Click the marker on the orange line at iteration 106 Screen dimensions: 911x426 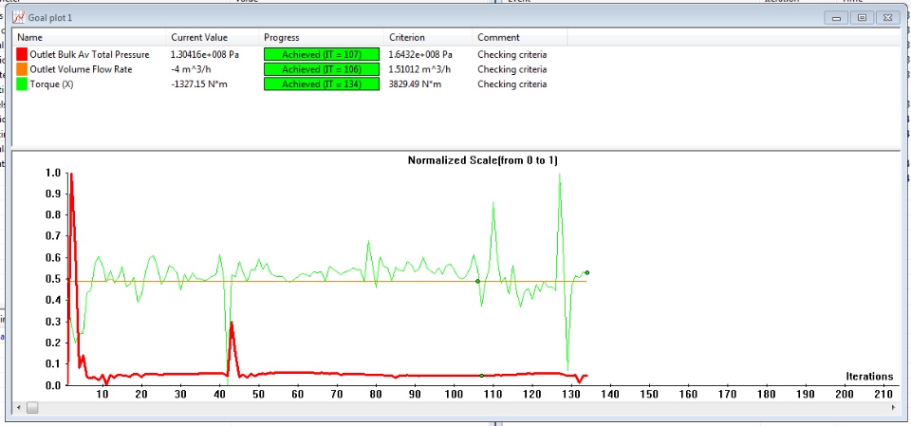coord(477,281)
